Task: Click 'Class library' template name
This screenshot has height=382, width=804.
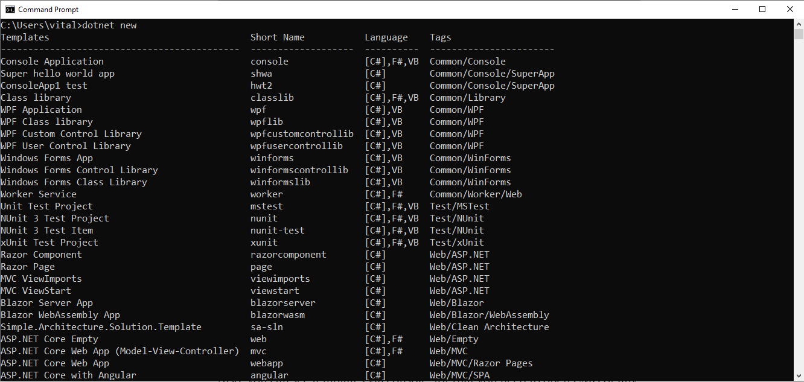Action: pos(36,98)
